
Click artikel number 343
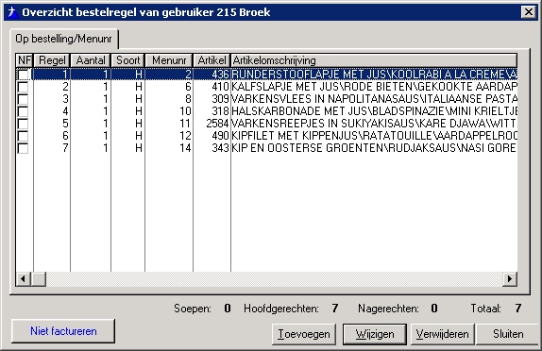[x=221, y=148]
